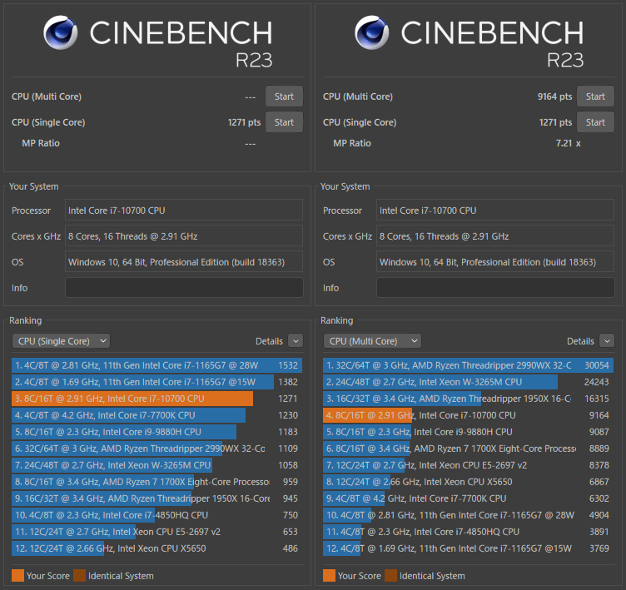Select single-core Xeon W-3265M row scoring 1058

pos(156,465)
